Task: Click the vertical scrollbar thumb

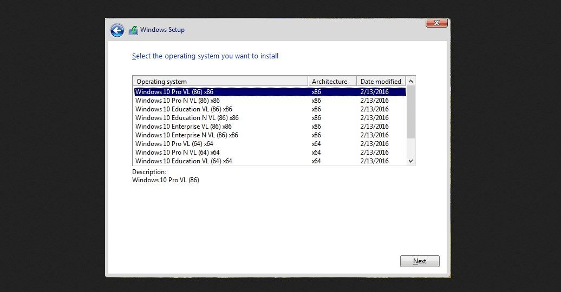Action: [x=410, y=112]
